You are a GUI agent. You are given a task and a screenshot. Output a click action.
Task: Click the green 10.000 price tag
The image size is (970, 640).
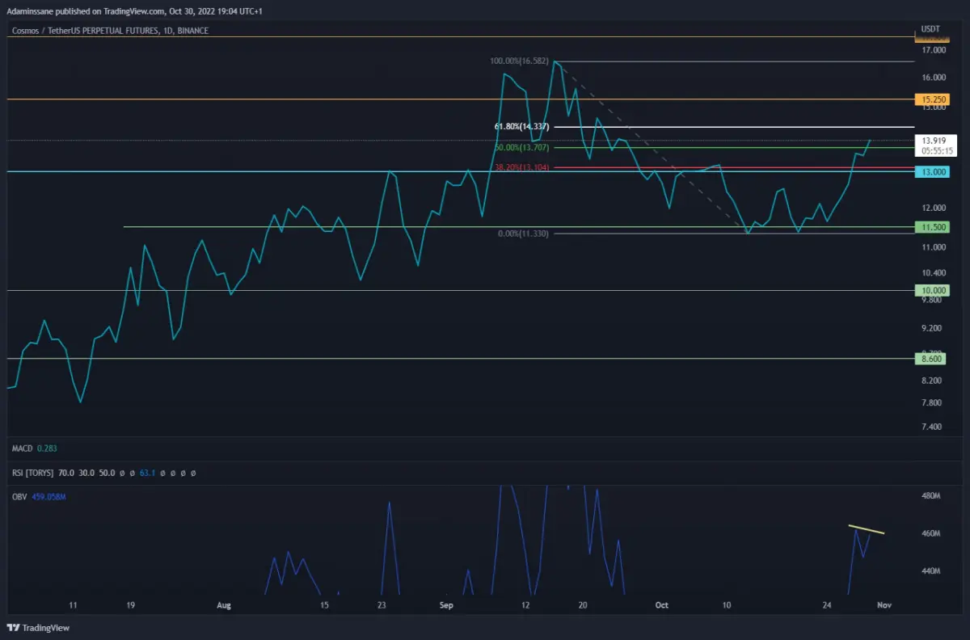[x=931, y=290]
